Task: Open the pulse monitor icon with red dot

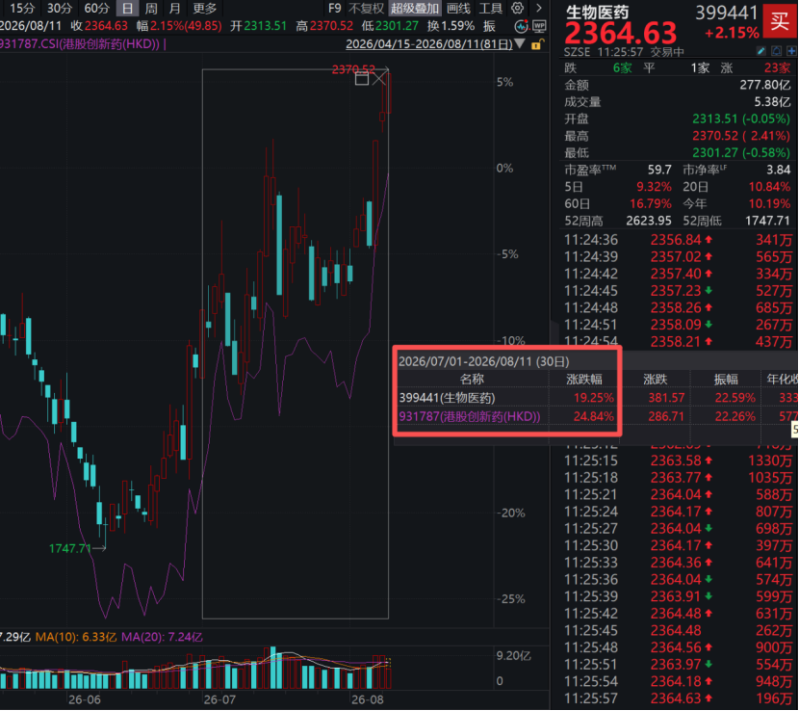Action: [x=522, y=26]
